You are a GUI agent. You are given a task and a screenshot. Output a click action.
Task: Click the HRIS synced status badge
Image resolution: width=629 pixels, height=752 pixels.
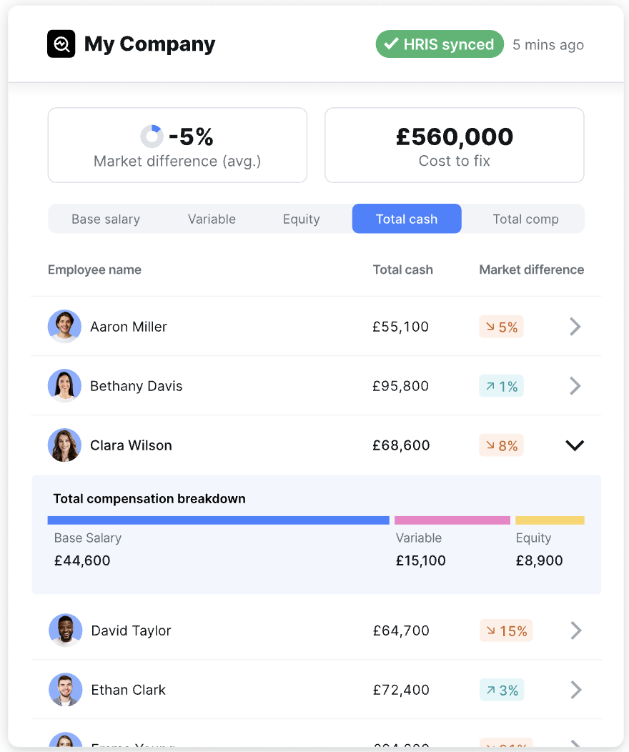click(x=440, y=44)
